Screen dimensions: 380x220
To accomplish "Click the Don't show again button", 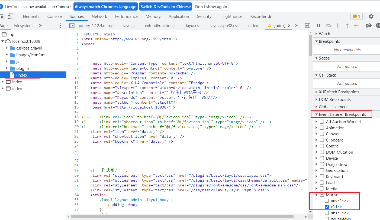I will click(211, 6).
